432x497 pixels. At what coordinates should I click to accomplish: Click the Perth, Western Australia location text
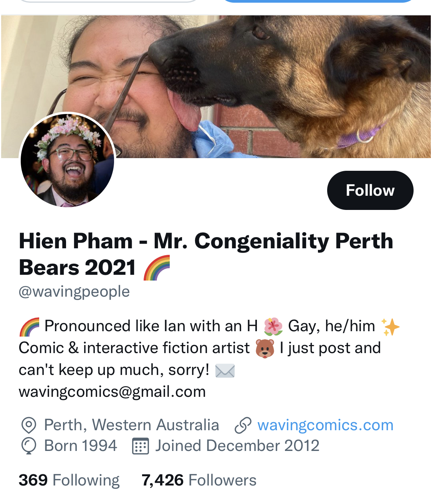pos(132,425)
